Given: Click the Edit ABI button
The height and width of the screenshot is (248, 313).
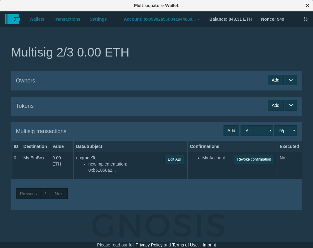Looking at the screenshot, I should [175, 159].
